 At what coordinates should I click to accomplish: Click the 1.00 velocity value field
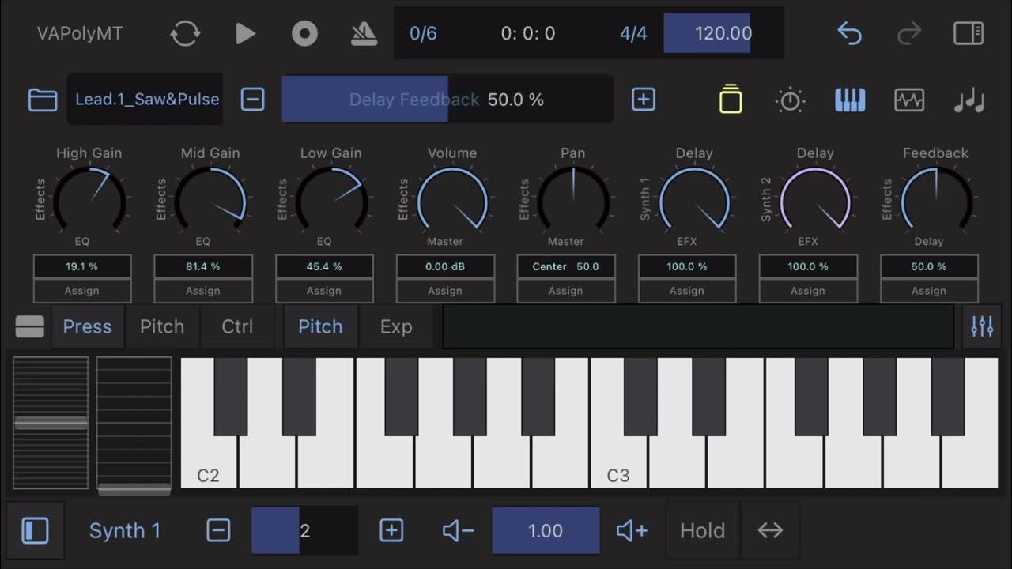point(546,530)
